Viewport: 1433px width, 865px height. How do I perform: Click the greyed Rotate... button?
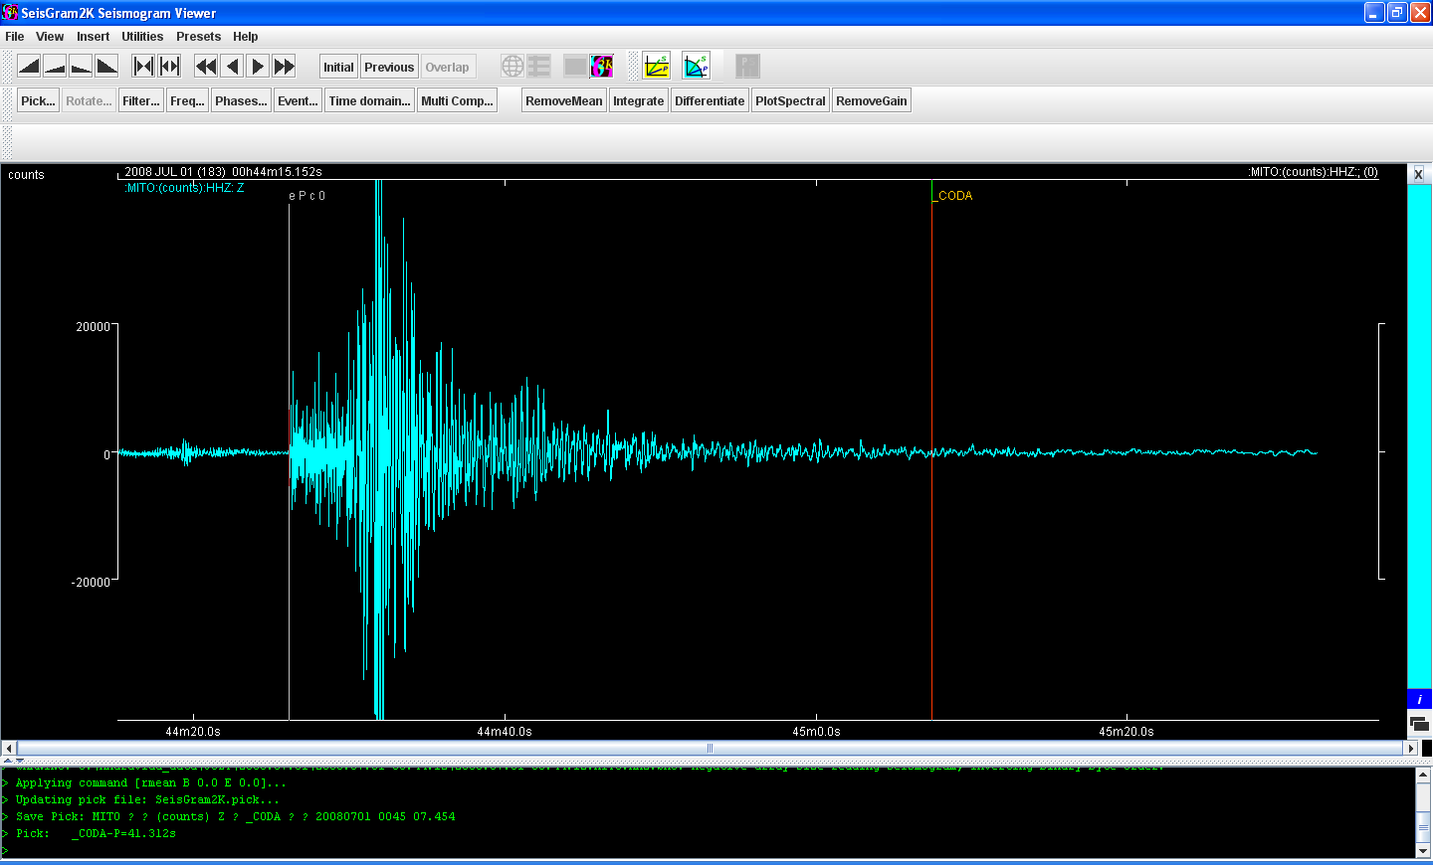tap(89, 100)
